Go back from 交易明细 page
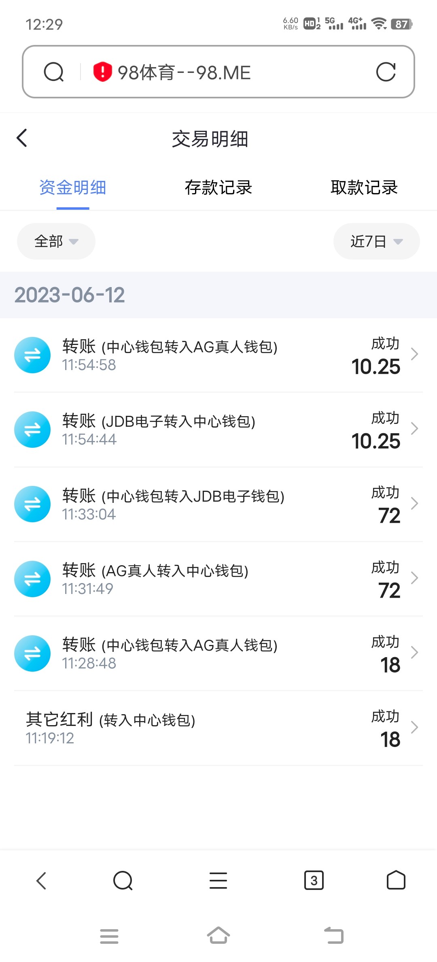 tap(22, 138)
